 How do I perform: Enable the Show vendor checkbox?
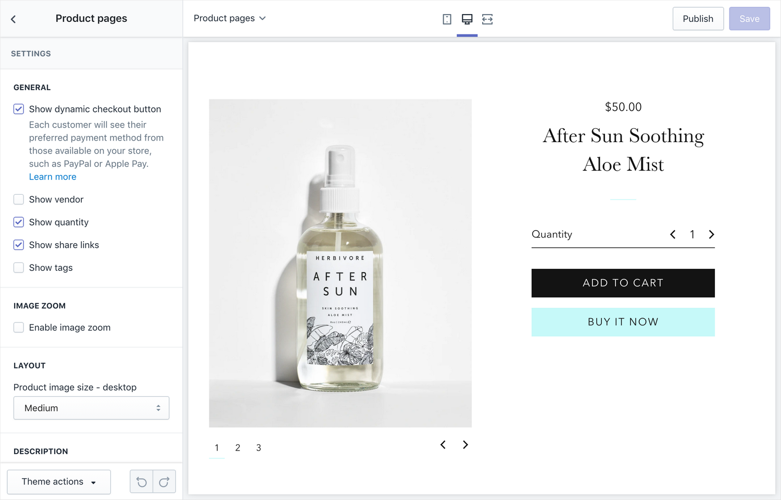pos(19,199)
